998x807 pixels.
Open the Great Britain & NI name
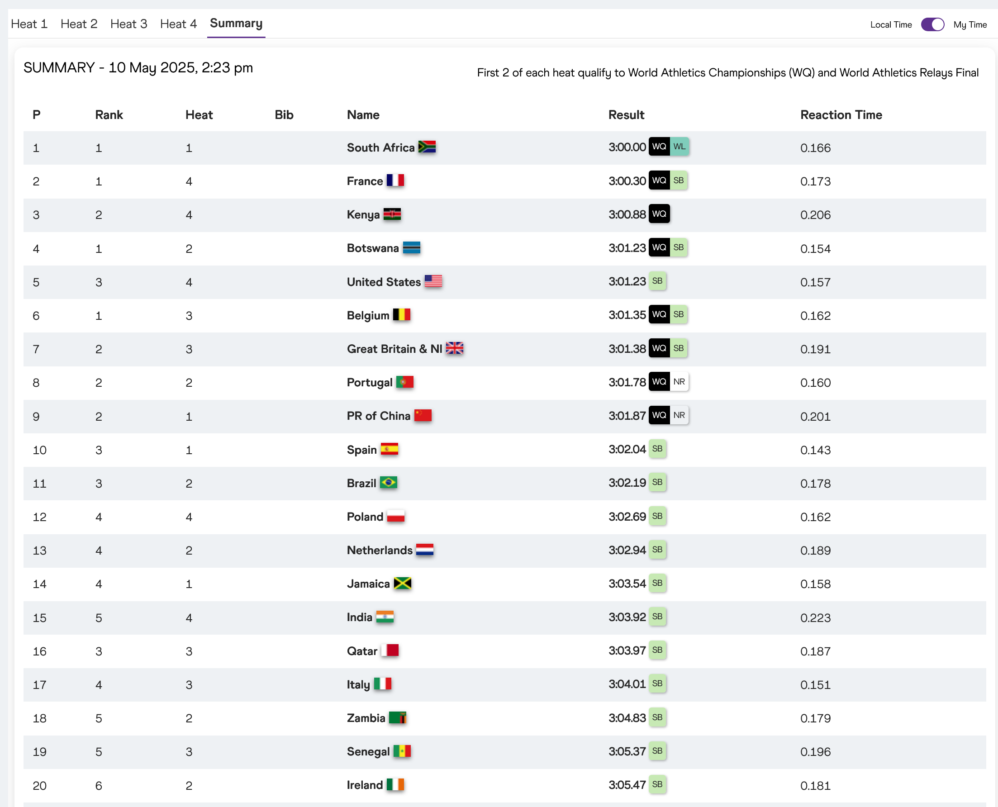tap(394, 349)
